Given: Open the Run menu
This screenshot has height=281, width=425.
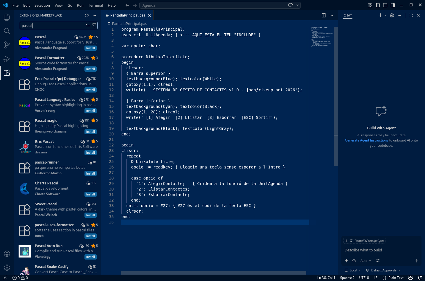Looking at the screenshot, I should [x=80, y=5].
